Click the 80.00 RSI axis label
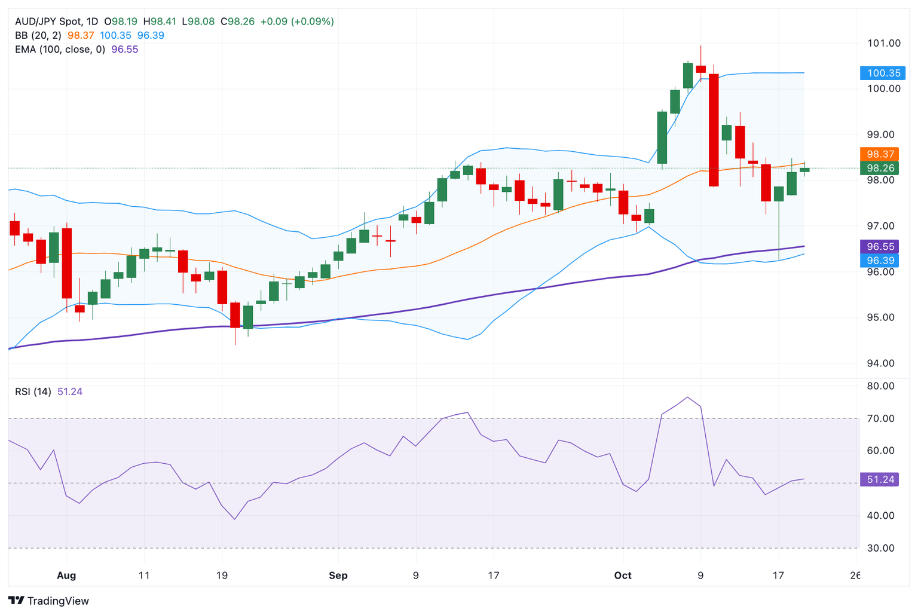918x615 pixels. 880,386
